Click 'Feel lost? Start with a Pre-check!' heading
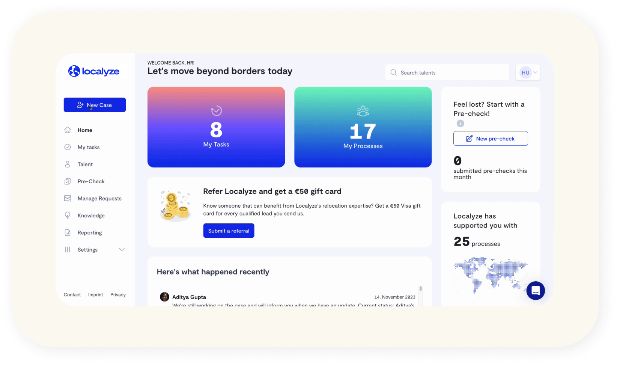617x365 pixels. coord(489,109)
